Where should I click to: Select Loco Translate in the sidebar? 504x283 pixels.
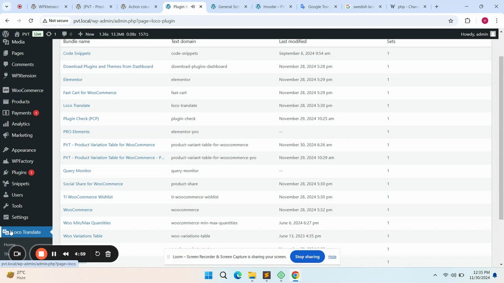(x=26, y=232)
